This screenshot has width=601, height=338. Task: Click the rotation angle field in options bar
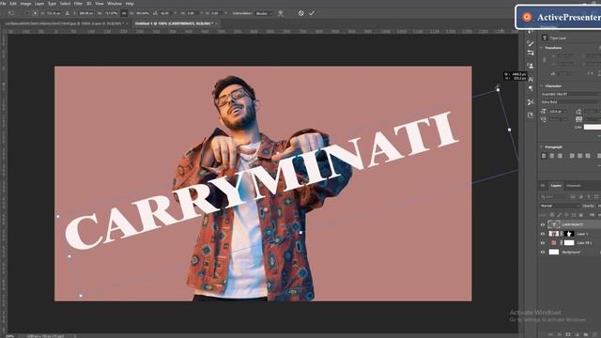point(166,13)
